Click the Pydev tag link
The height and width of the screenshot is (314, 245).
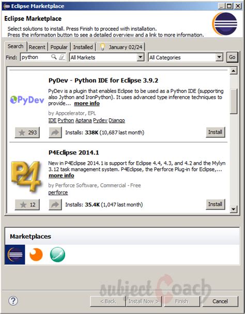click(100, 120)
